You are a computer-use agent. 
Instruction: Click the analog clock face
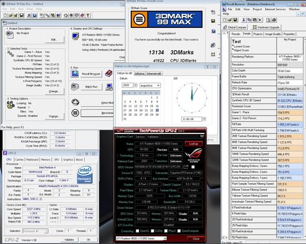192,98
